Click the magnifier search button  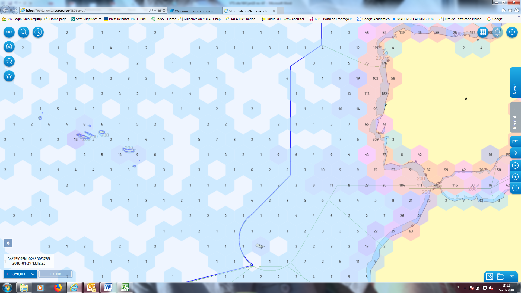24,32
